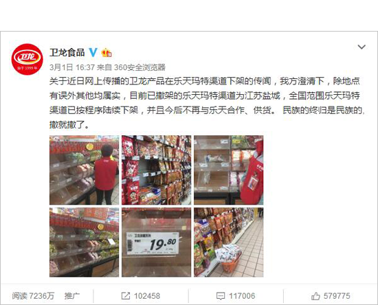Click the repost icon beside 102458

pyautogui.click(x=125, y=296)
